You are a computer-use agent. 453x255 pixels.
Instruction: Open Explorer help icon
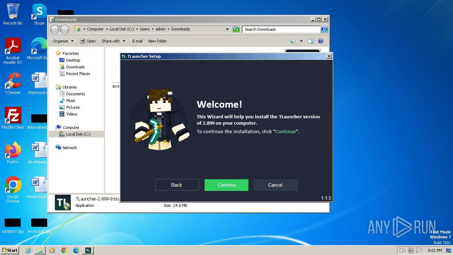tap(320, 41)
